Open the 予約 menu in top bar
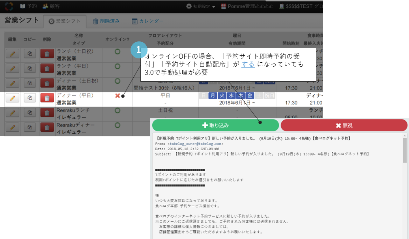This screenshot has height=239, width=409. [x=28, y=6]
